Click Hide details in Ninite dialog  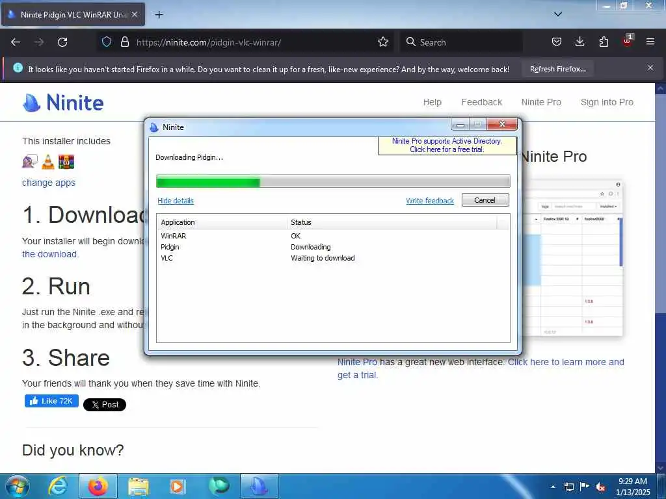coord(176,201)
